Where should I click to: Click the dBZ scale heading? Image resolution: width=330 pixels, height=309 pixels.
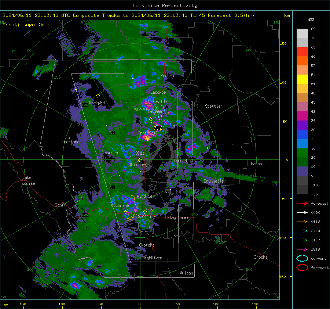point(311,19)
